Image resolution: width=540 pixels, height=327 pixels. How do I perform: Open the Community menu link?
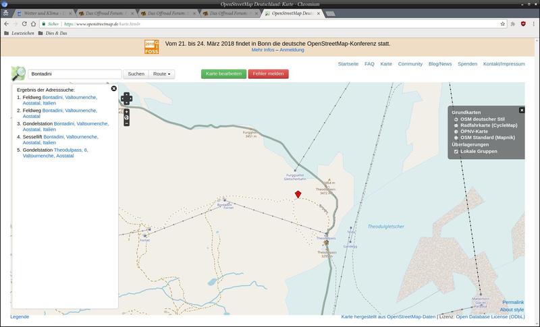click(410, 64)
